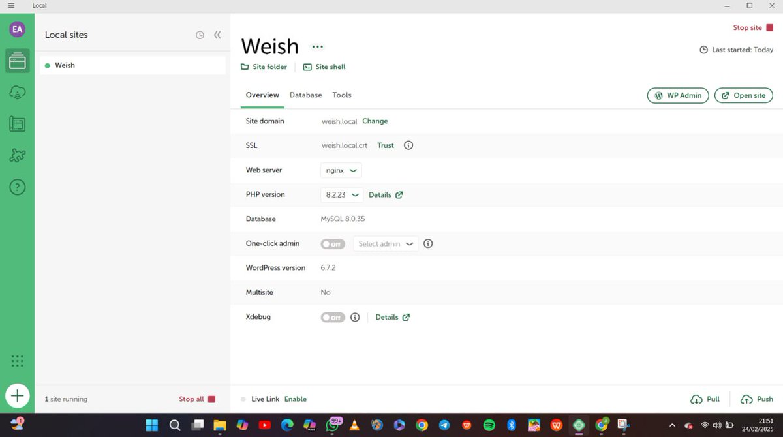Toggle One-click admin switch
Screen dimensions: 783x437
333,244
